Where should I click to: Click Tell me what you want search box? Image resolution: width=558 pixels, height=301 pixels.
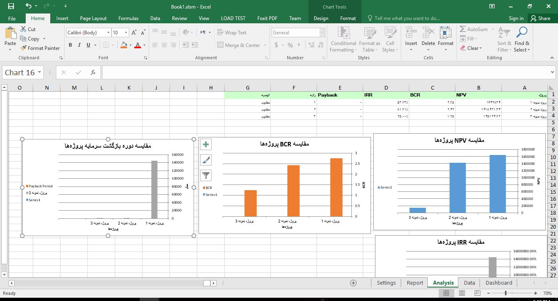click(x=404, y=18)
